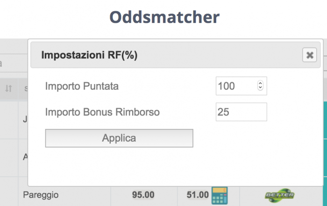Image resolution: width=327 pixels, height=206 pixels.
Task: Click the Applica button
Action: 119,138
